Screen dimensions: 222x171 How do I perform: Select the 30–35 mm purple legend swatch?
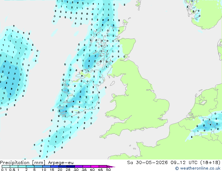(79, 166)
